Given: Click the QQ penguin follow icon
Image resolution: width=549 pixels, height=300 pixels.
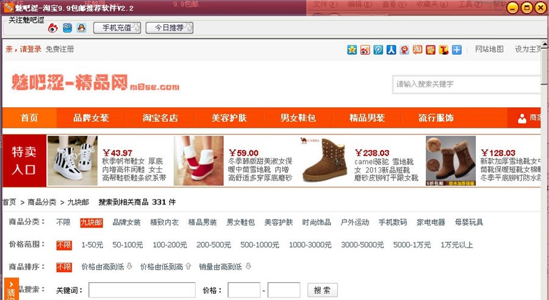Looking at the screenshot, I should 82,28.
